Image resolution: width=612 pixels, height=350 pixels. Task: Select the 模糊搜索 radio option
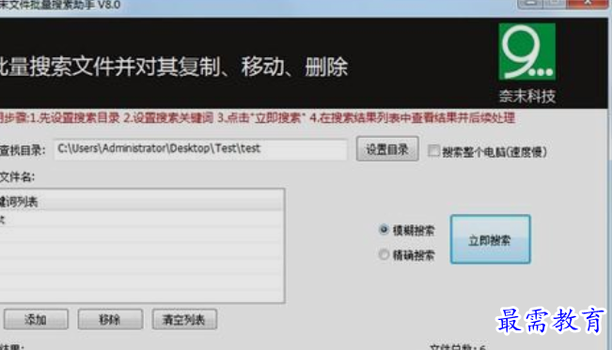[x=384, y=229]
